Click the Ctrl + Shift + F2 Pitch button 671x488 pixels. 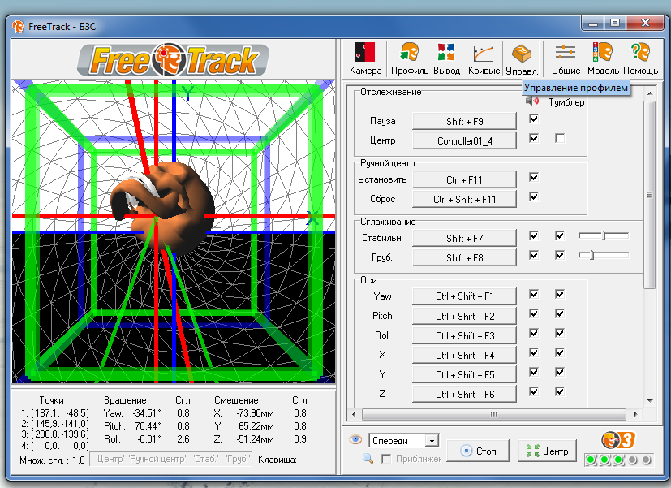[464, 316]
